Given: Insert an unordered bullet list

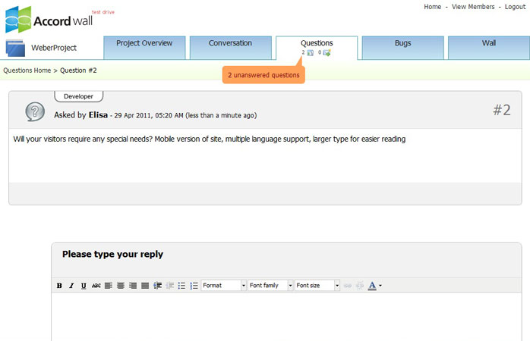Looking at the screenshot, I should 181,286.
